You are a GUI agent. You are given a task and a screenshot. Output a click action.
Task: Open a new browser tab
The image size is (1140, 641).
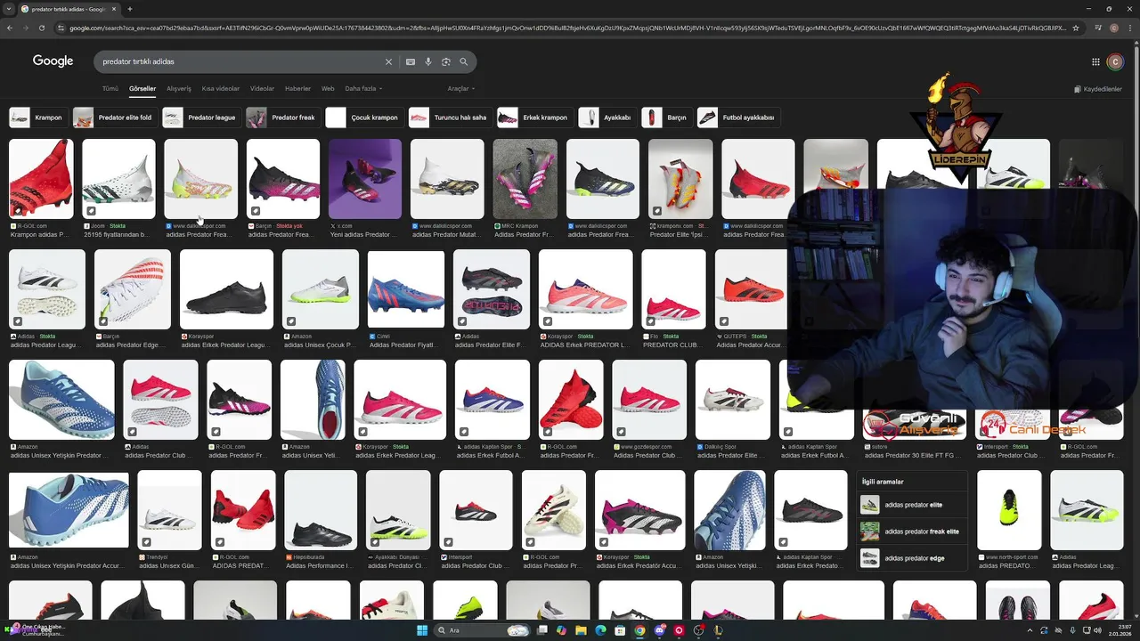130,9
